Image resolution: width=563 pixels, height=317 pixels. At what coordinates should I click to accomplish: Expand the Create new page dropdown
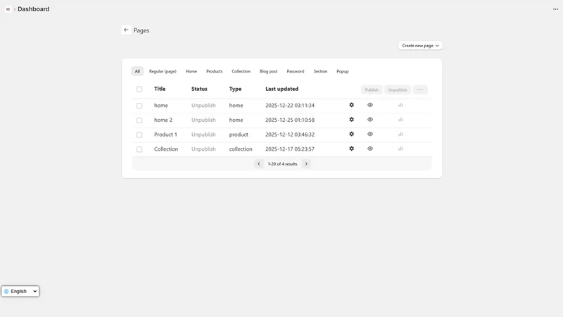click(x=420, y=46)
